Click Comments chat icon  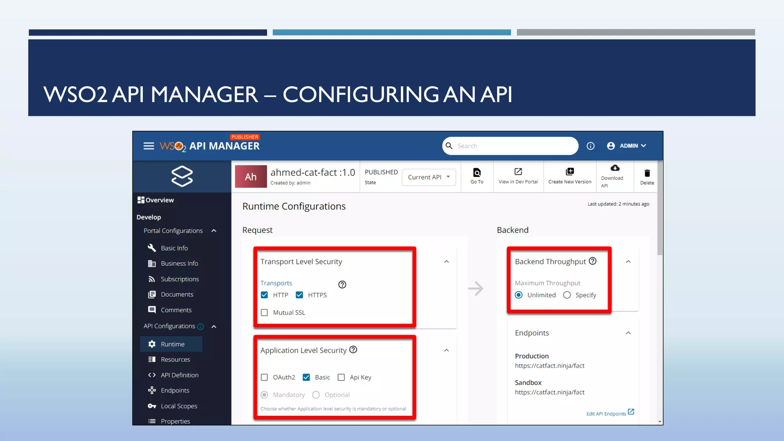152,310
